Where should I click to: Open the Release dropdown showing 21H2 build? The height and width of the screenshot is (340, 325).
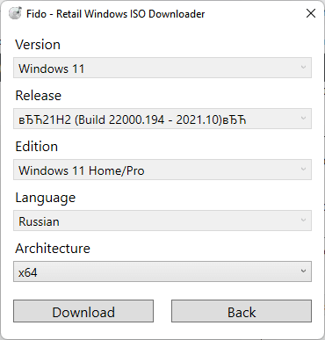(x=162, y=119)
